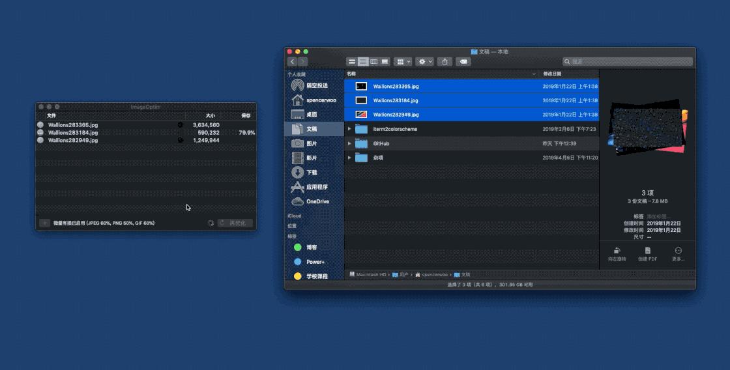Click the 再优化 button in ImageOptim
Screen dimensions: 730x370
[235, 223]
